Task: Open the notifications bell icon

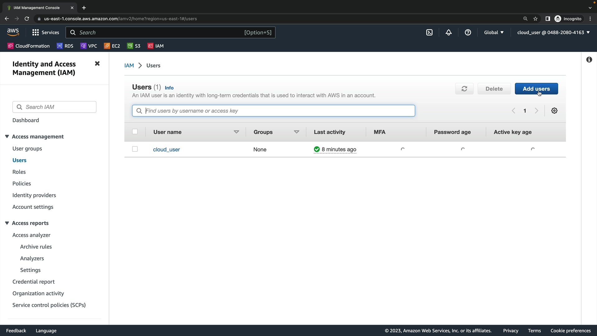Action: click(448, 32)
